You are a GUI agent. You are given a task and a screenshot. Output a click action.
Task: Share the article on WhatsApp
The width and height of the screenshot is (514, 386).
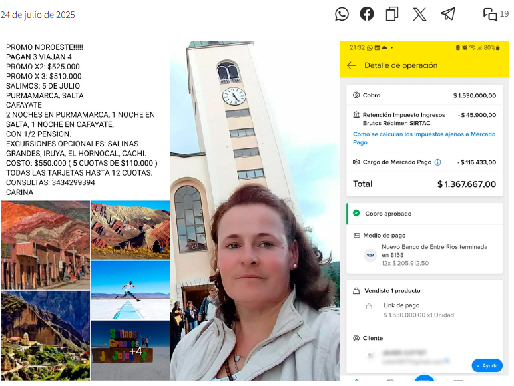coord(342,14)
